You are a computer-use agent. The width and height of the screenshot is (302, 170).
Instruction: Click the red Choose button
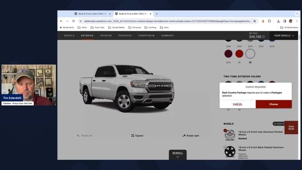pyautogui.click(x=274, y=104)
